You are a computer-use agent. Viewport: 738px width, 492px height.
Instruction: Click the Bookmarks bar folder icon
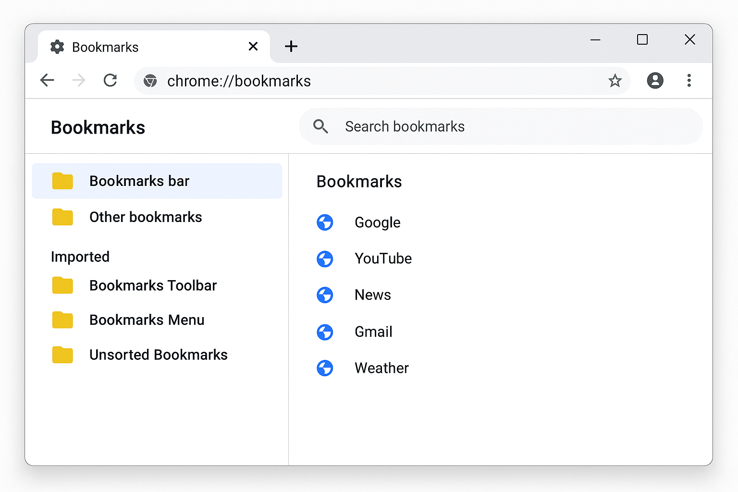(62, 181)
